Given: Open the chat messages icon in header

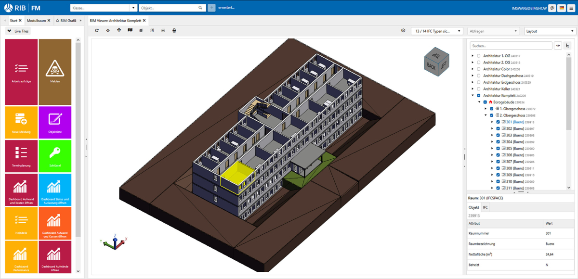Looking at the screenshot, I should coord(552,8).
